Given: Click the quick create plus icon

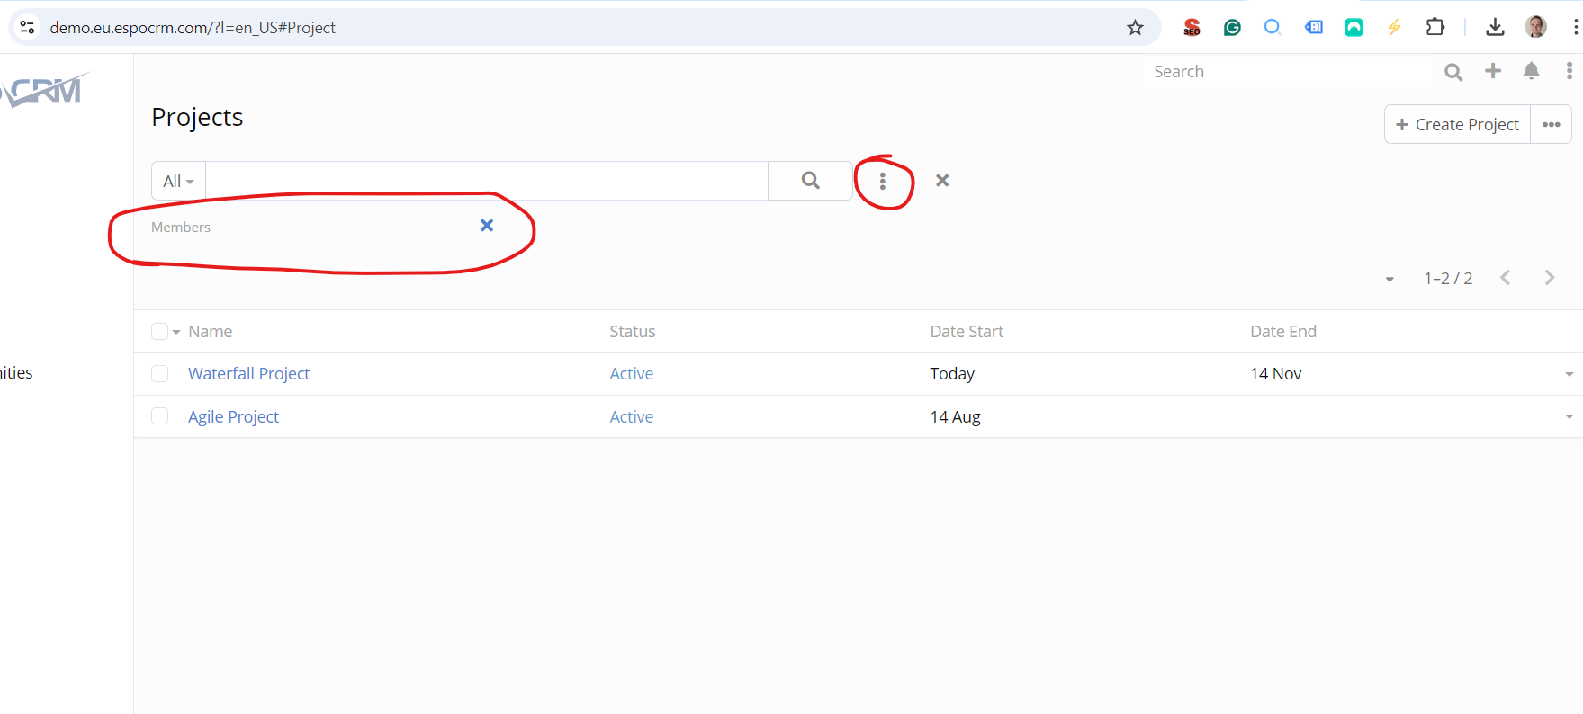Looking at the screenshot, I should (1493, 71).
